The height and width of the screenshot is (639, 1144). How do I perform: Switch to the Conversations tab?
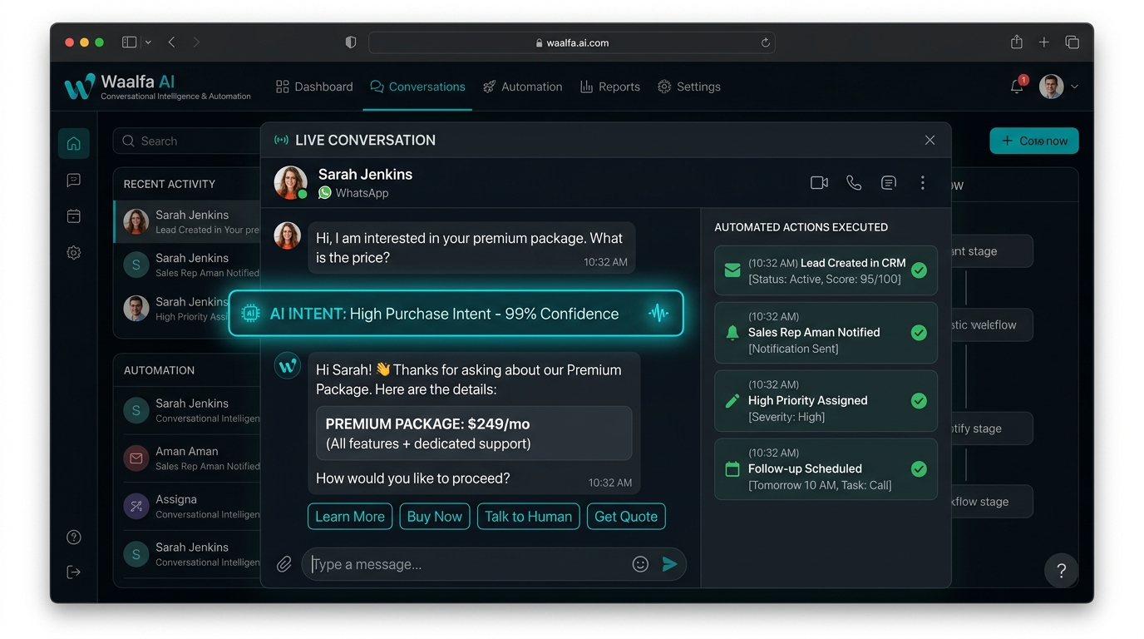417,87
